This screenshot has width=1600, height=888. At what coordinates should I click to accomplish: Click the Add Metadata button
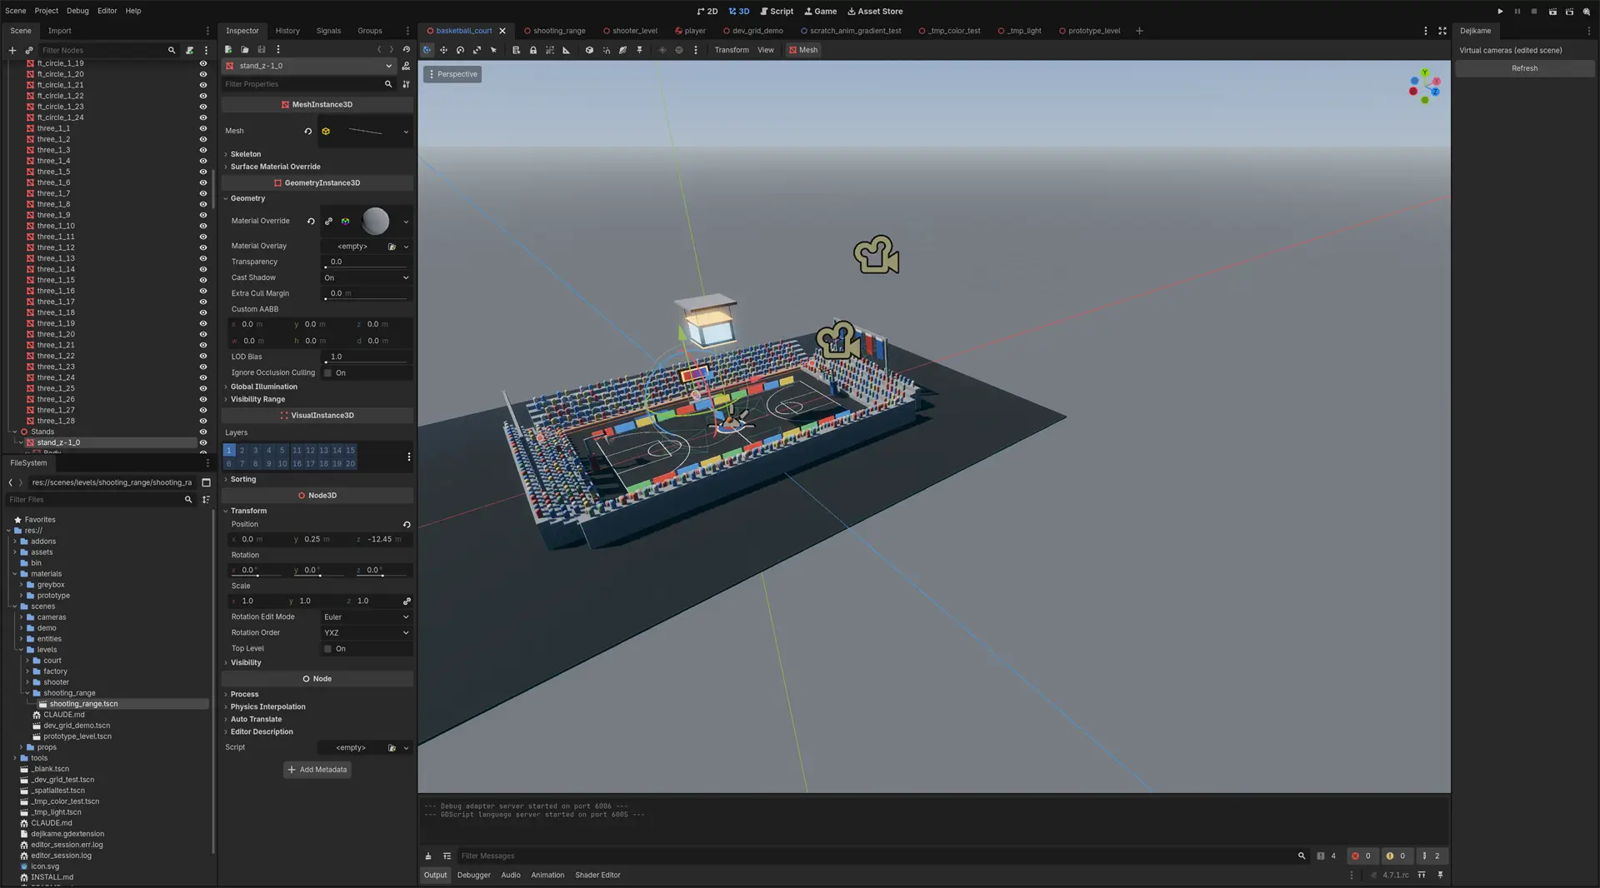(x=317, y=771)
